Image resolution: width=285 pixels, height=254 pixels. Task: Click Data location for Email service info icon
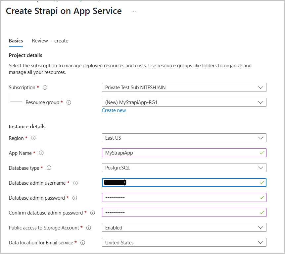82,243
